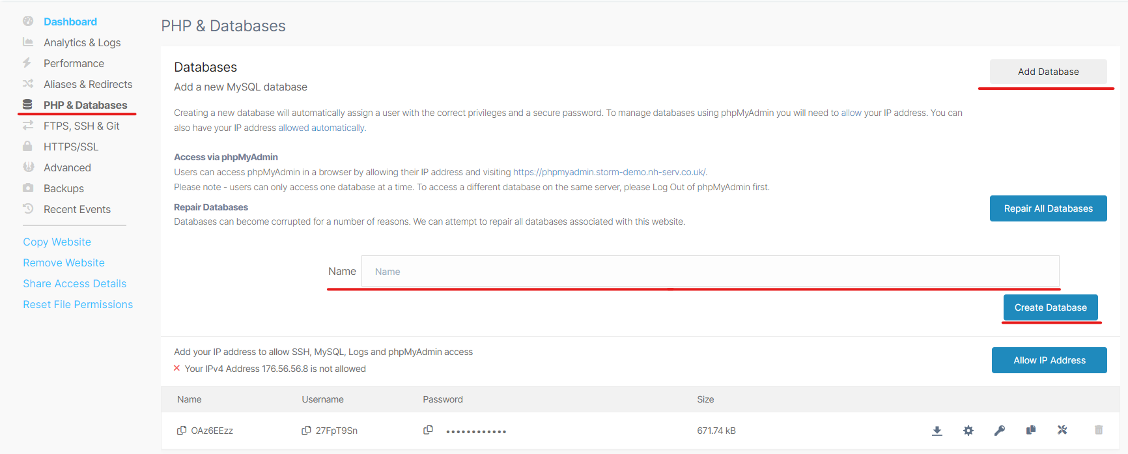The height and width of the screenshot is (454, 1128).
Task: Select PHP & Databases in sidebar
Action: click(85, 105)
